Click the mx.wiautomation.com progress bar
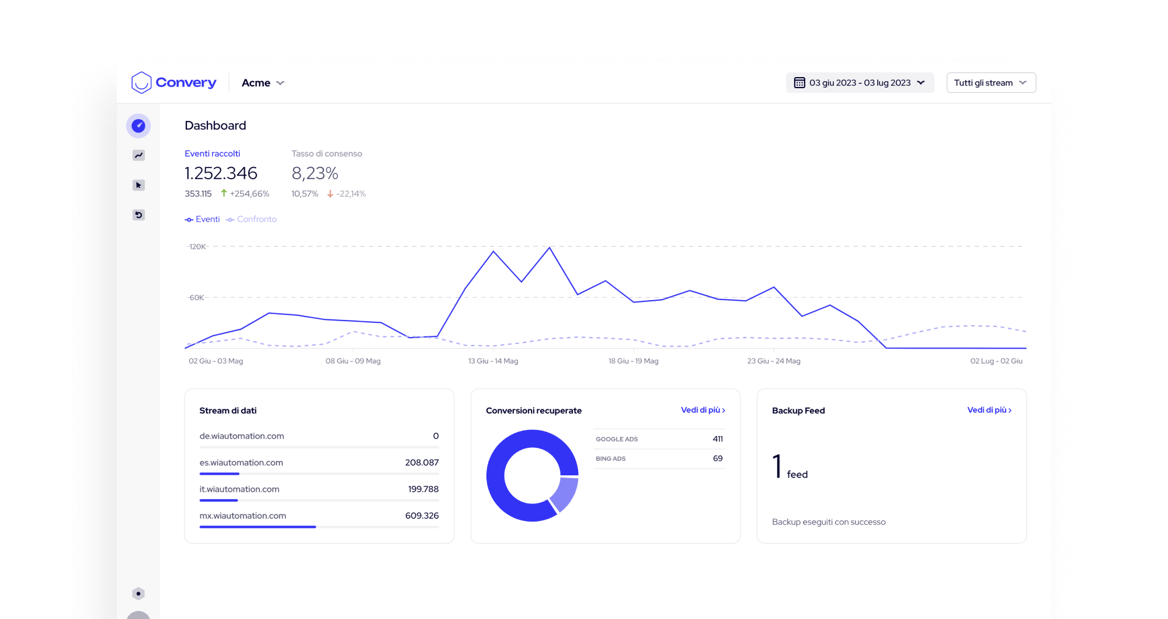 319,527
